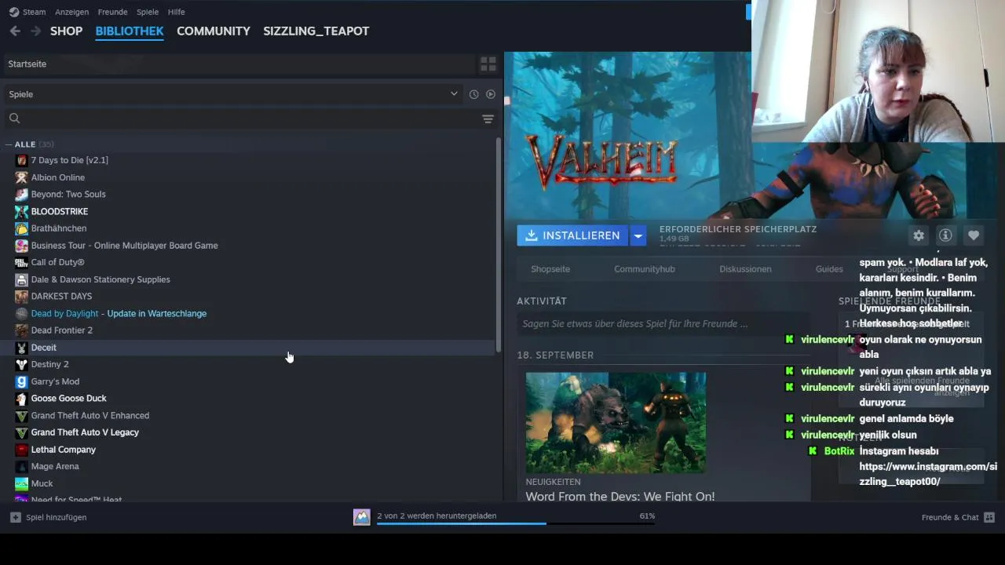1005x565 pixels.
Task: Click the ready-to-play filter icon
Action: (491, 94)
